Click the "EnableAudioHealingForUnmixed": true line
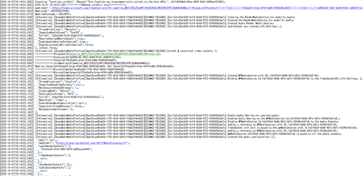The height and width of the screenshot is (176, 363). click(63, 42)
